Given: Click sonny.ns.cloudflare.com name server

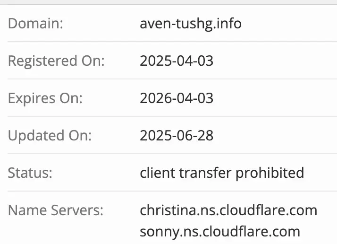Looking at the screenshot, I should click(x=220, y=231).
